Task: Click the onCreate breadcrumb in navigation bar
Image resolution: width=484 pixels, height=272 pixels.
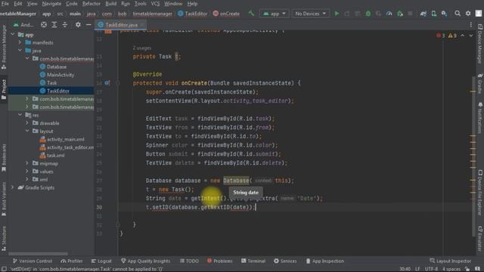Action: (x=226, y=14)
